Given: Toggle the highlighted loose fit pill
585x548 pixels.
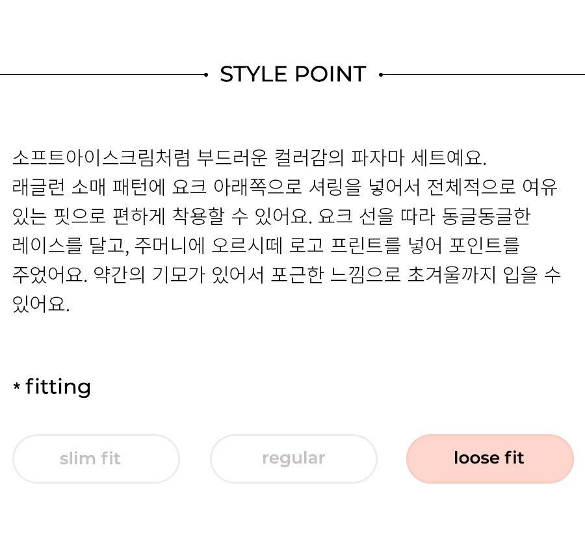Looking at the screenshot, I should (490, 458).
